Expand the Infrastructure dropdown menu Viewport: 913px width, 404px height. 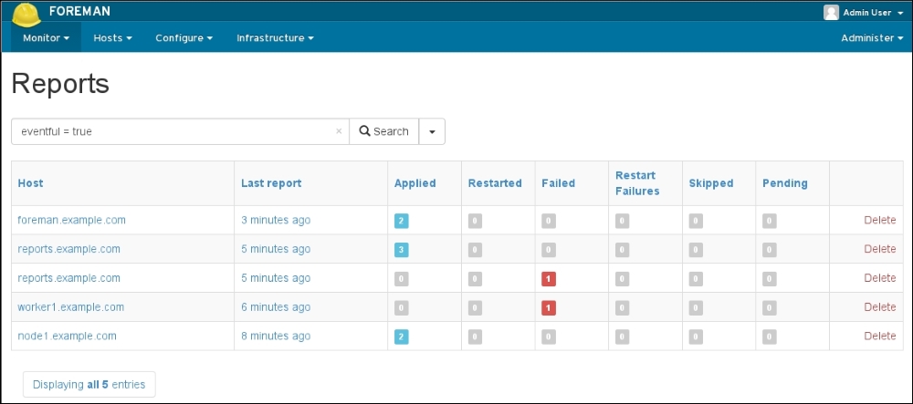pyautogui.click(x=275, y=38)
